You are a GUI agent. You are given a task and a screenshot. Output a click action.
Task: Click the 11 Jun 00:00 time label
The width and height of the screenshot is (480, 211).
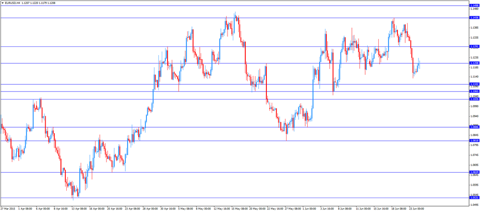pos(364,209)
